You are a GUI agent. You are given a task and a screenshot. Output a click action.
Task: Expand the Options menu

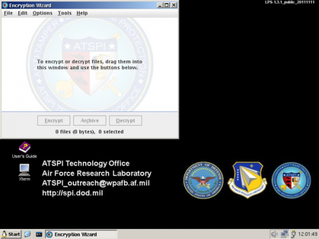(43, 13)
